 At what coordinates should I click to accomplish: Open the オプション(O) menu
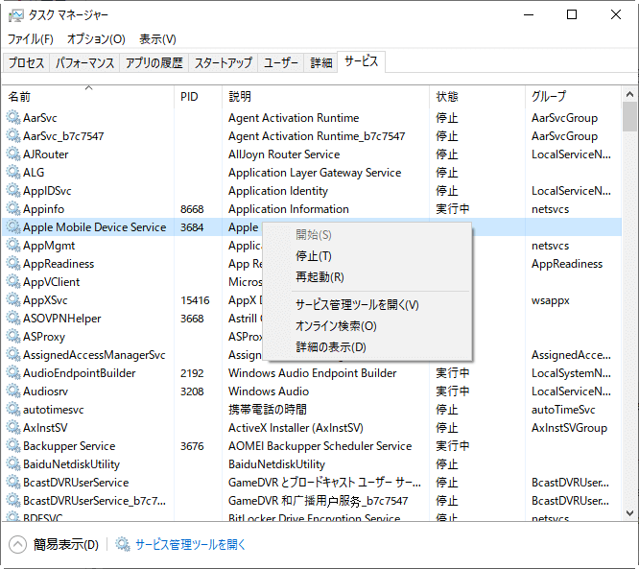click(x=96, y=39)
